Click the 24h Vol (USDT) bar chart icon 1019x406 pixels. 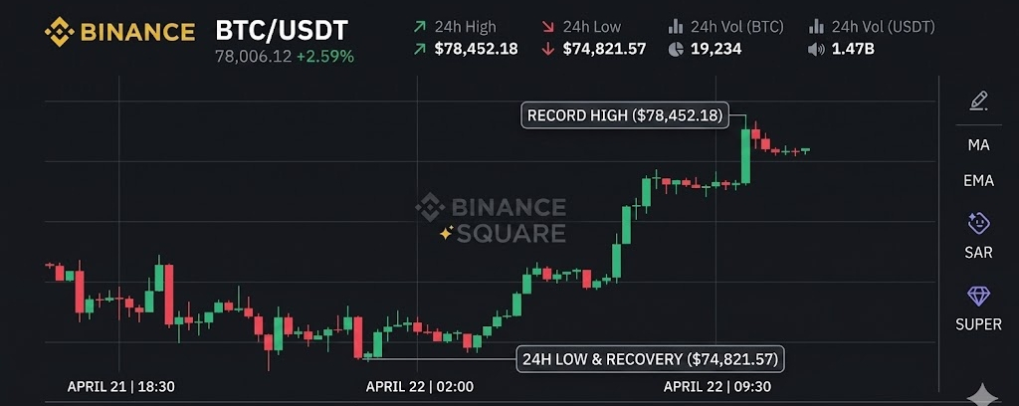(816, 27)
